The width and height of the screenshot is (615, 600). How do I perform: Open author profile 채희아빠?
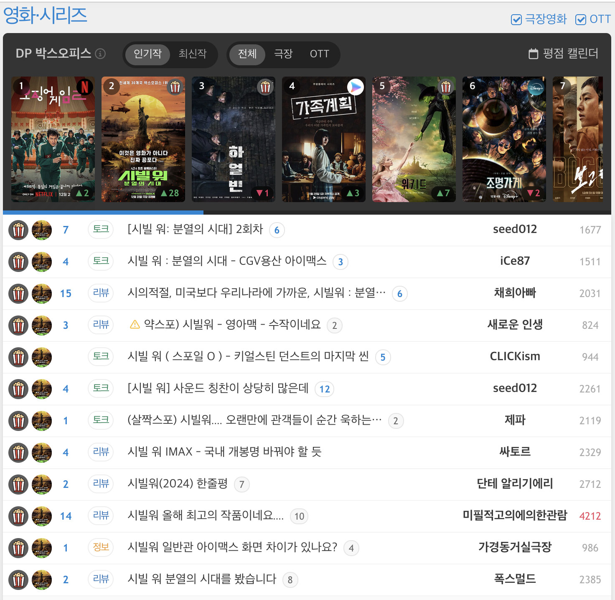click(x=515, y=293)
